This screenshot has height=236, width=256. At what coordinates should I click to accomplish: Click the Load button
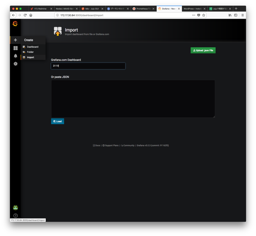(x=57, y=121)
